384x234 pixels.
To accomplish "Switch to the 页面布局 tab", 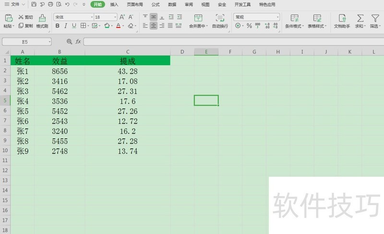I will point(135,4).
